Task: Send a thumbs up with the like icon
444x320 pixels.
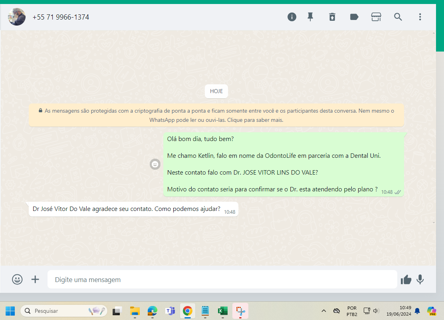Action: (x=406, y=280)
